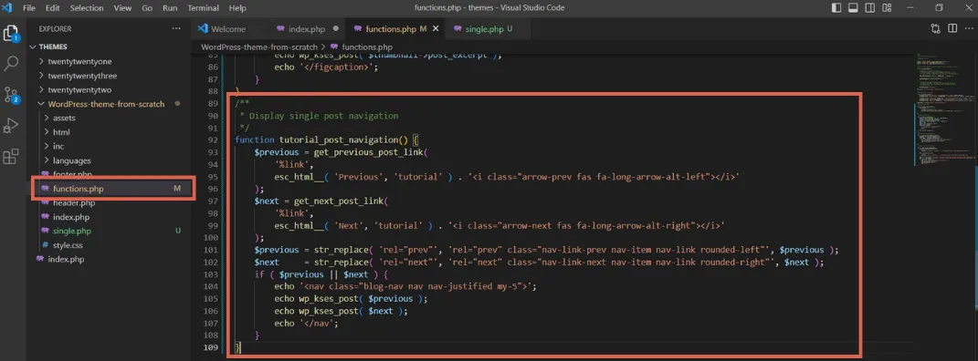Open style.css in the explorer

pos(68,245)
